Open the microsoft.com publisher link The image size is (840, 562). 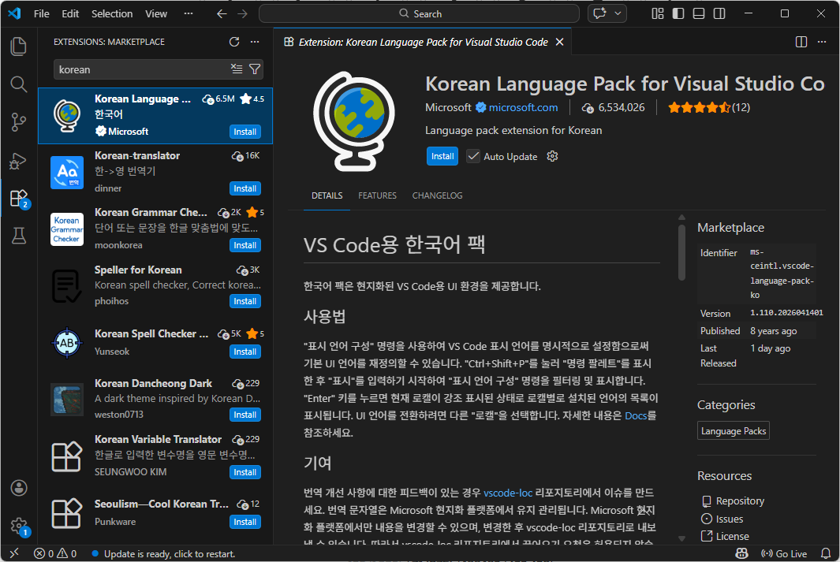click(x=523, y=107)
